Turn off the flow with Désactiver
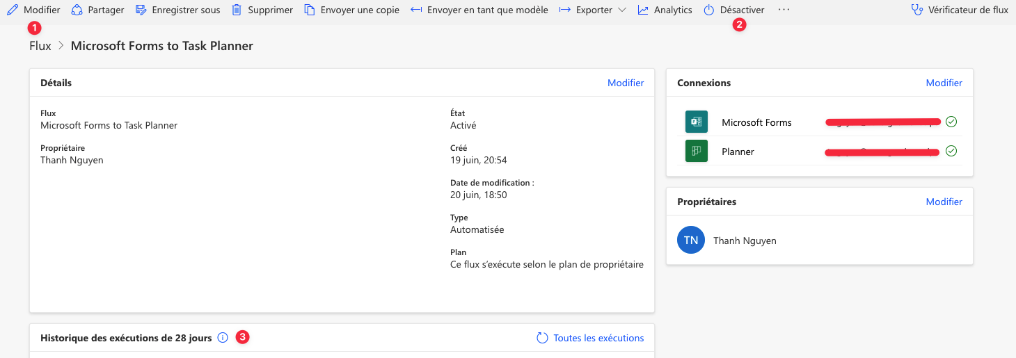 click(x=734, y=10)
